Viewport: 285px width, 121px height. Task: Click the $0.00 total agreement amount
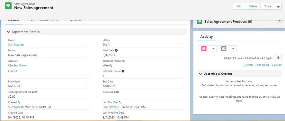[x=12, y=97]
